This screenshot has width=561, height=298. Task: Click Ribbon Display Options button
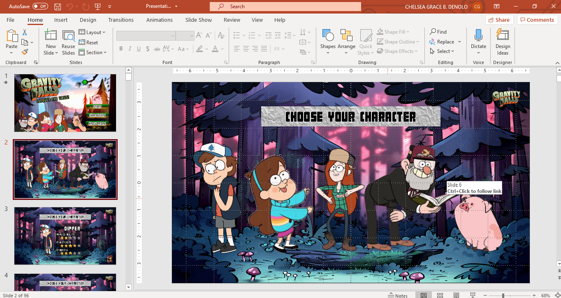(497, 7)
